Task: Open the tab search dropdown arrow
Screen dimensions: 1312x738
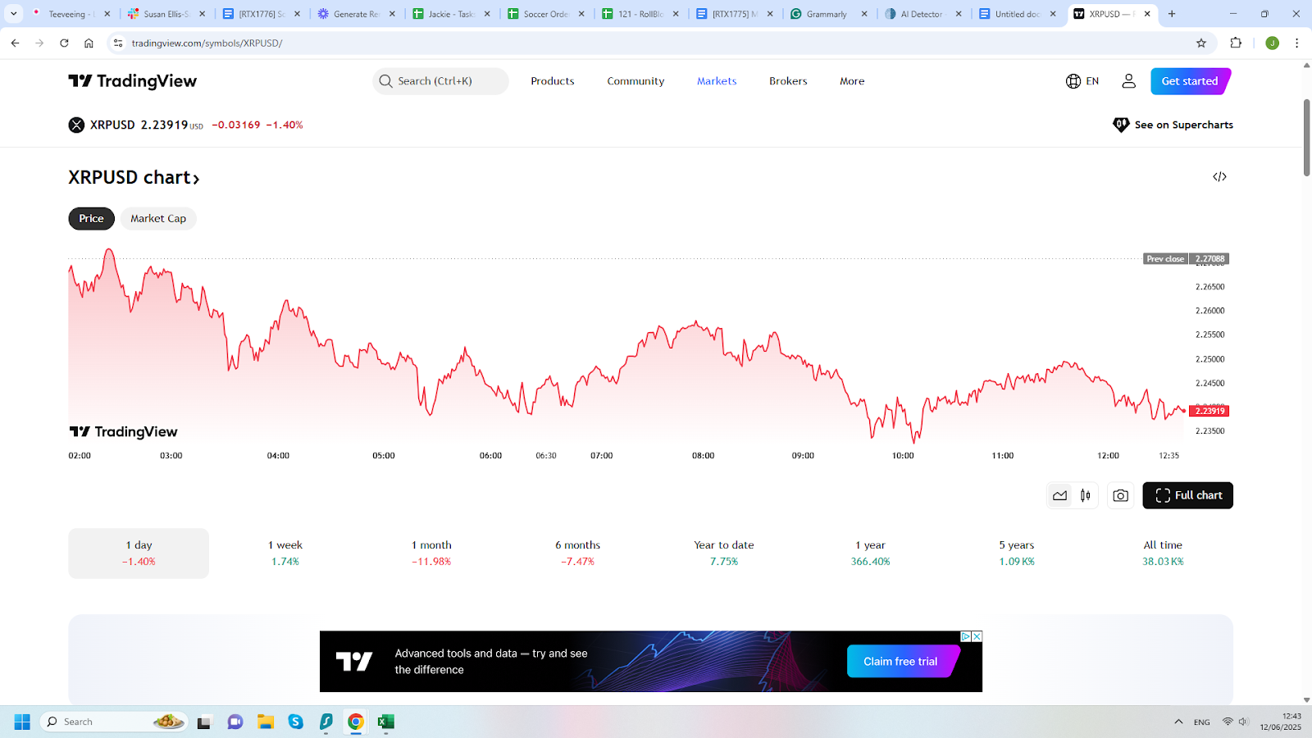Action: pyautogui.click(x=14, y=14)
